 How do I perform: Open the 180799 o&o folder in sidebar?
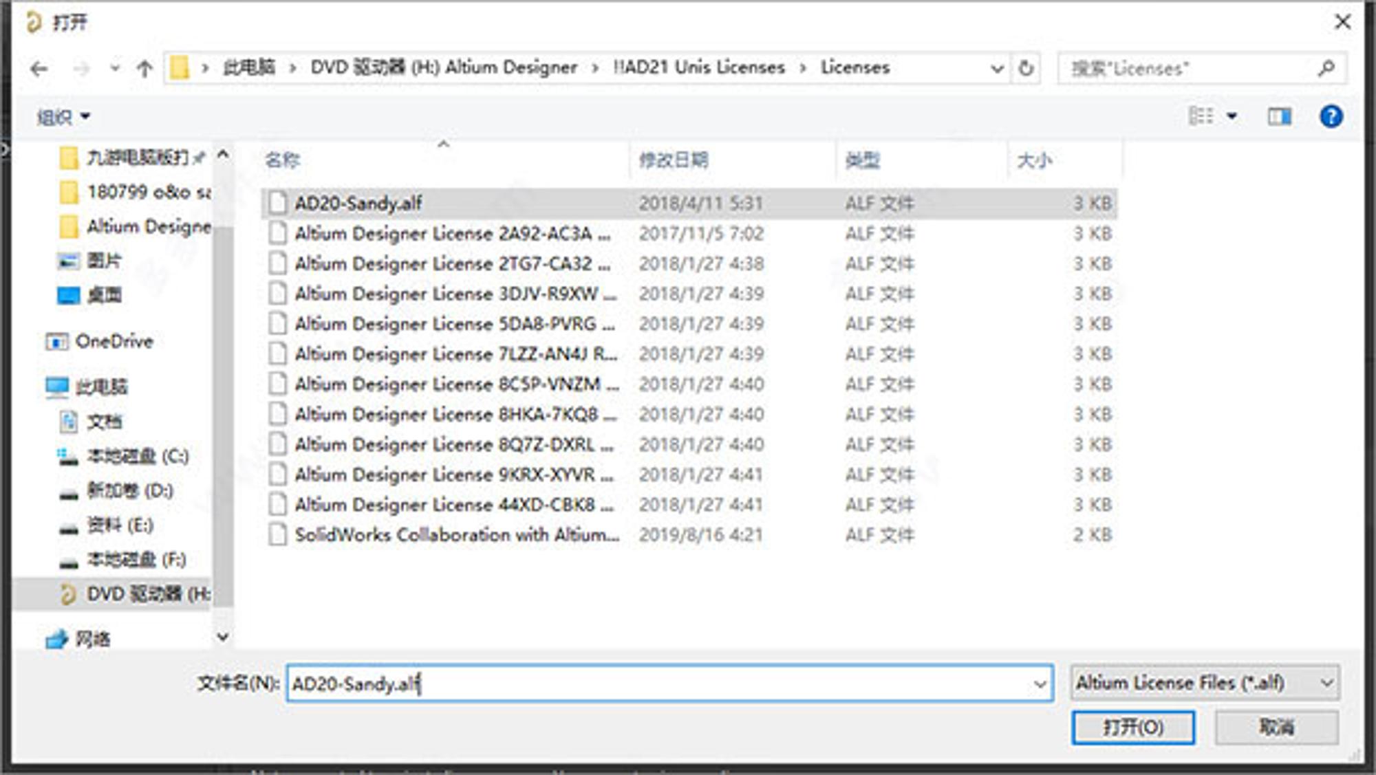click(x=134, y=192)
